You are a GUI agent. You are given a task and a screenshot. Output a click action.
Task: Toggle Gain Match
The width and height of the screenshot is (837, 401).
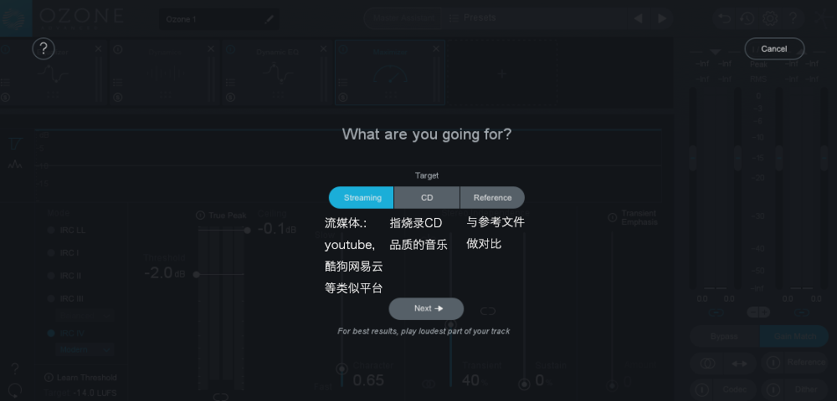point(794,336)
